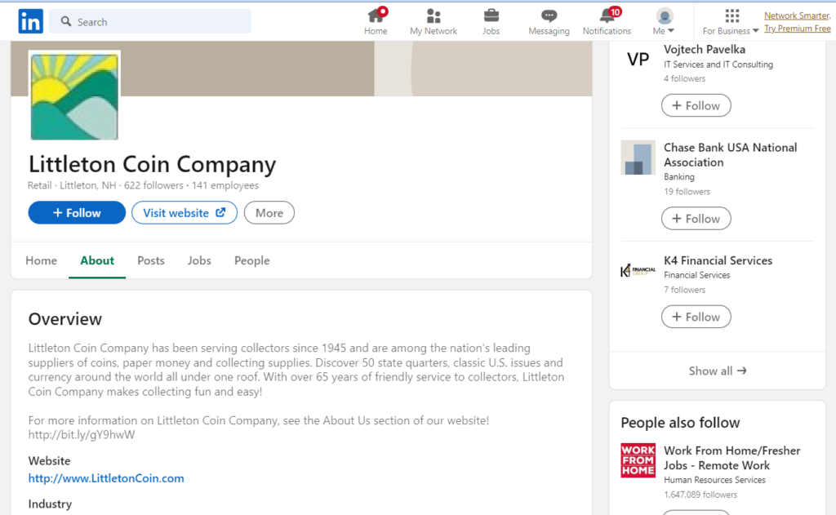Follow K4 Financial Services
The image size is (836, 515).
coord(696,317)
